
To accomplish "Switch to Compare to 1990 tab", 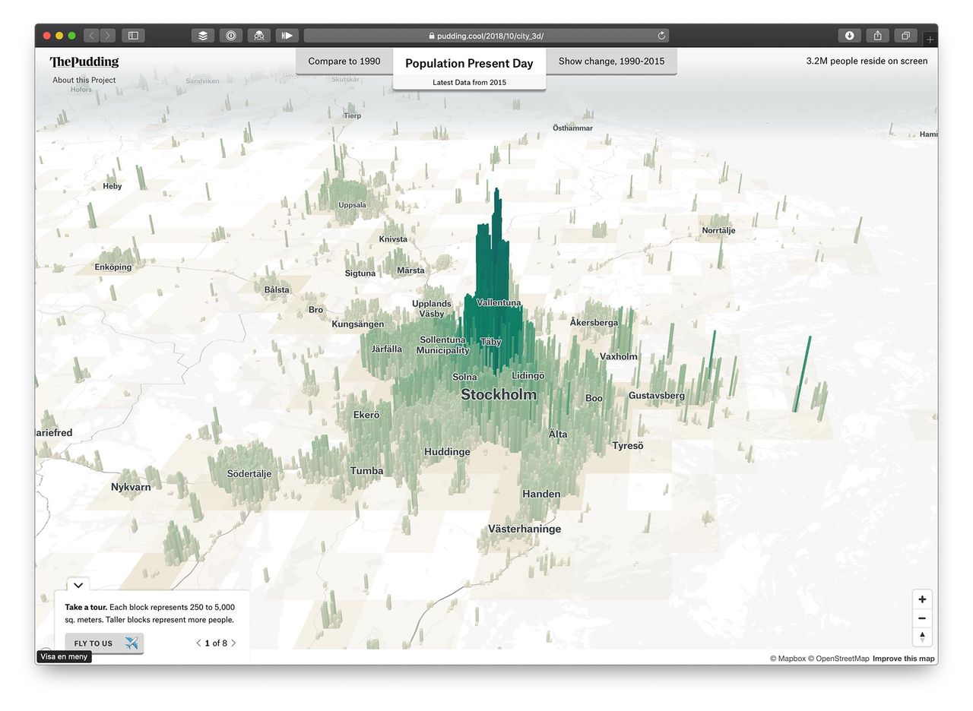I will [x=344, y=62].
